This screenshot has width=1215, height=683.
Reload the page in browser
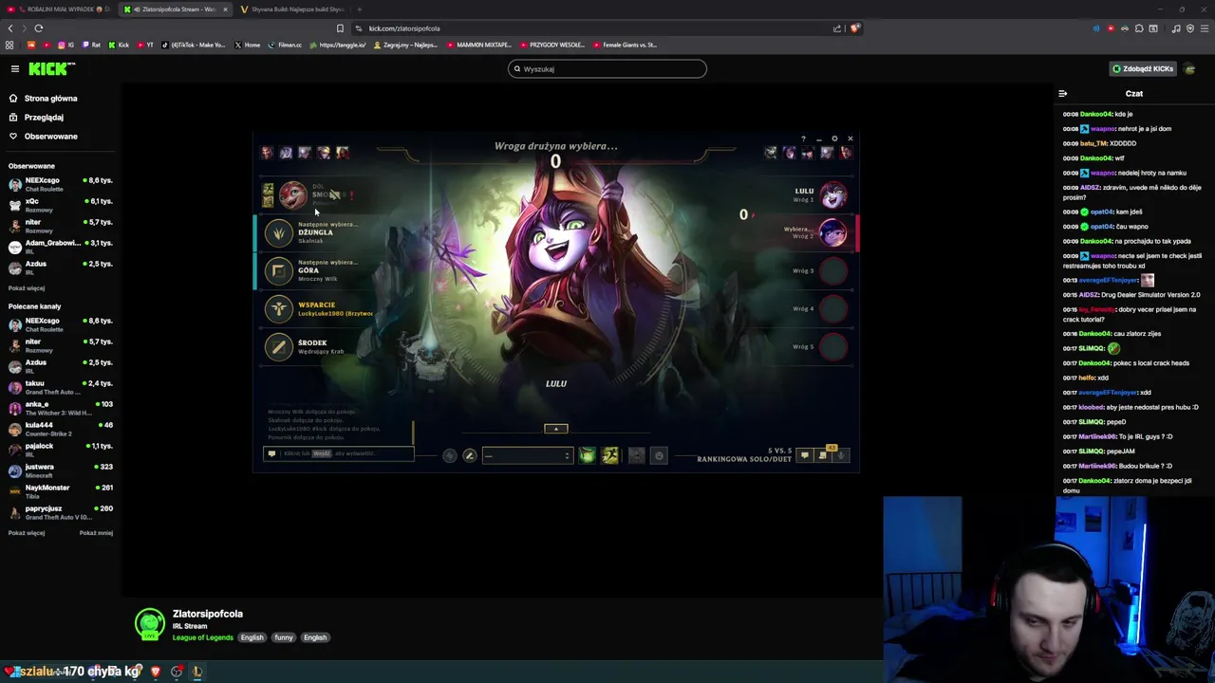(39, 28)
